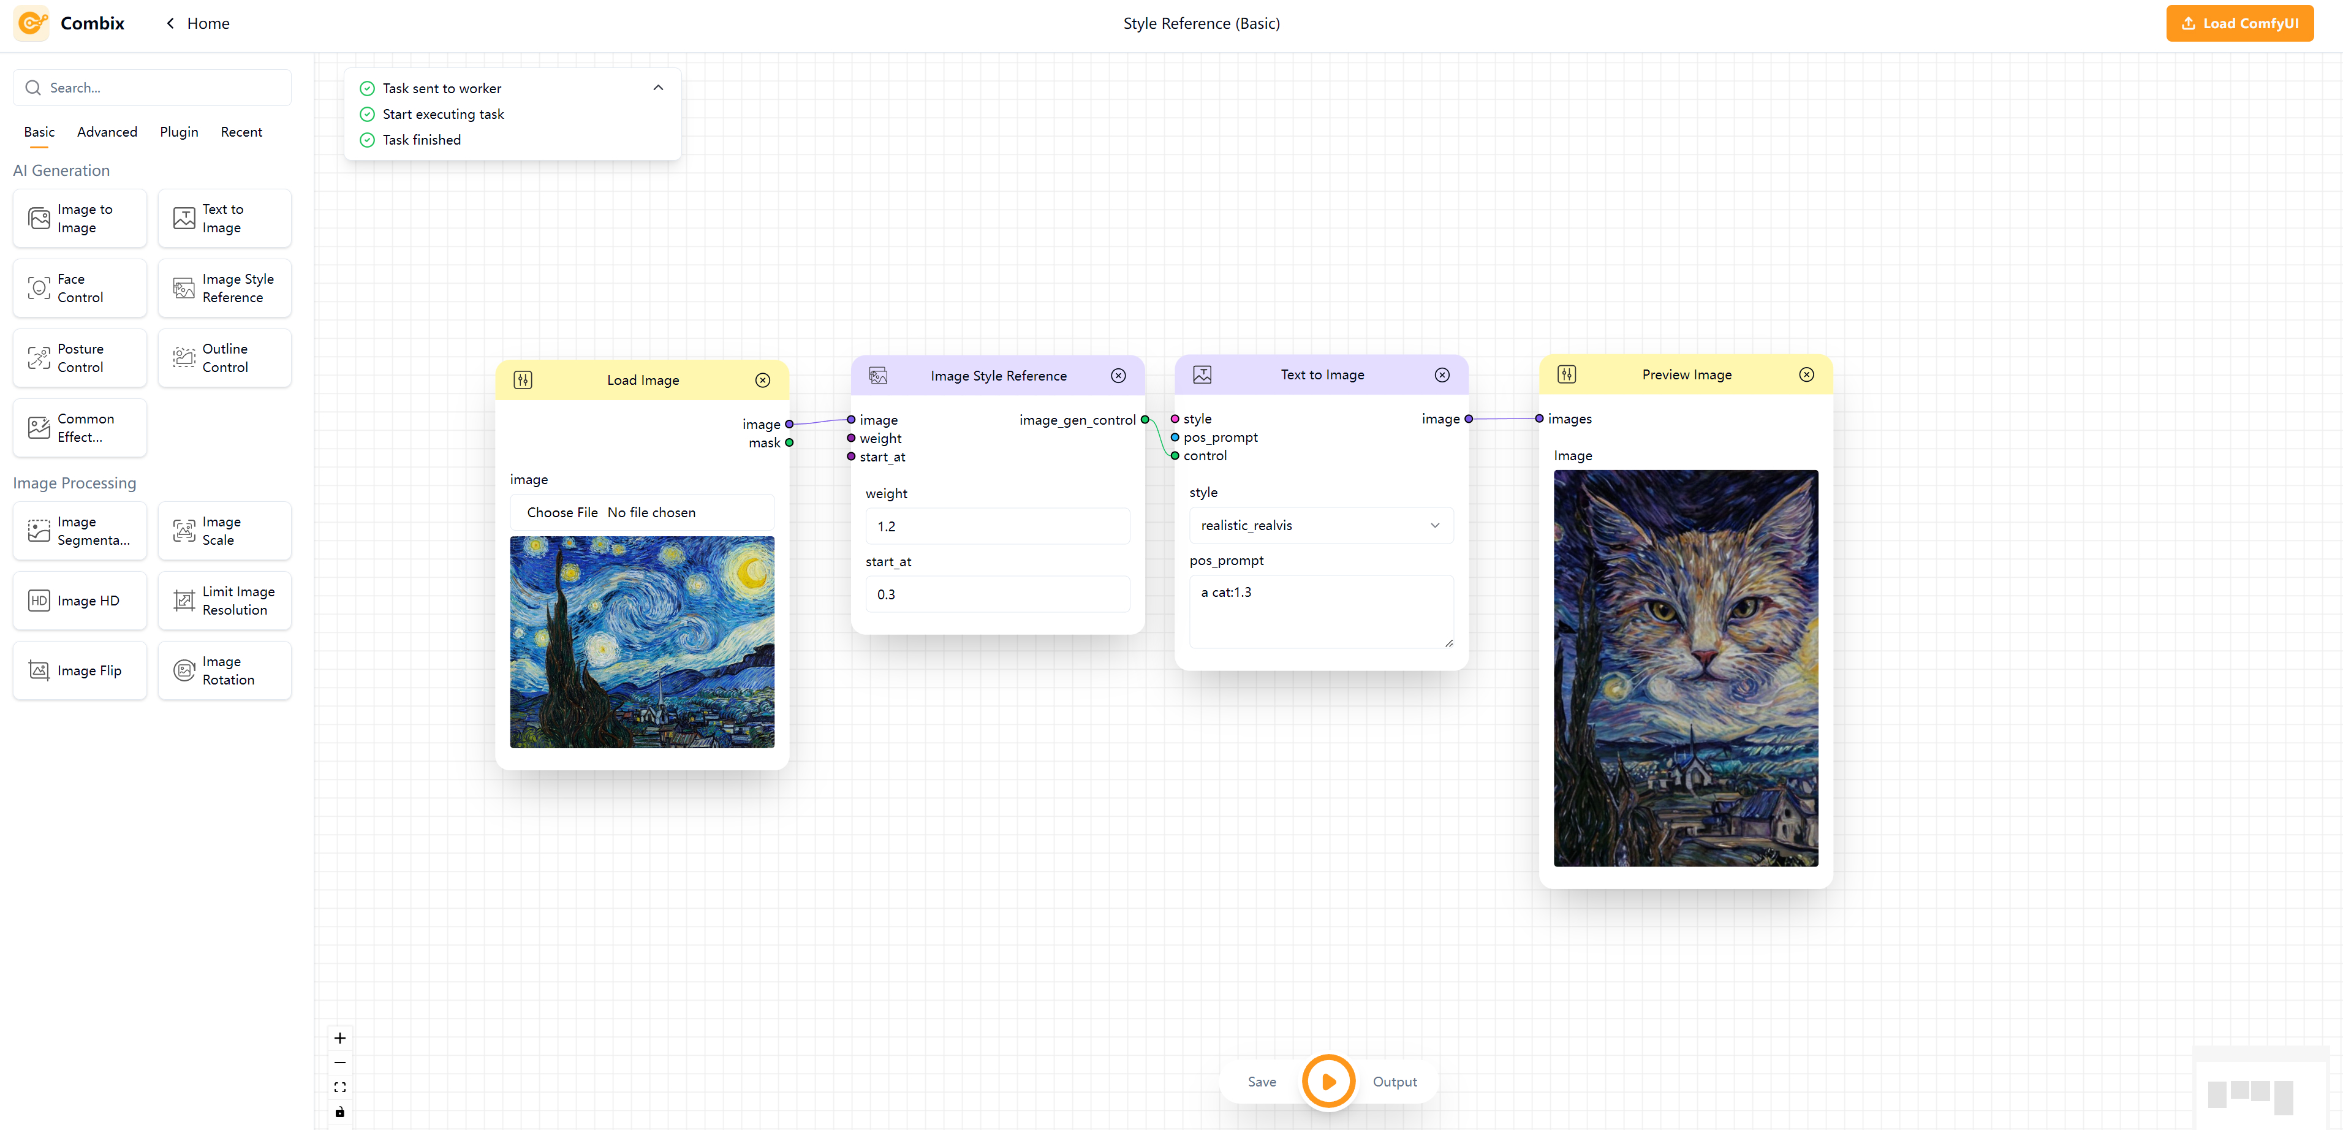Click the pos_prompt text area
2343x1130 pixels.
(1322, 612)
